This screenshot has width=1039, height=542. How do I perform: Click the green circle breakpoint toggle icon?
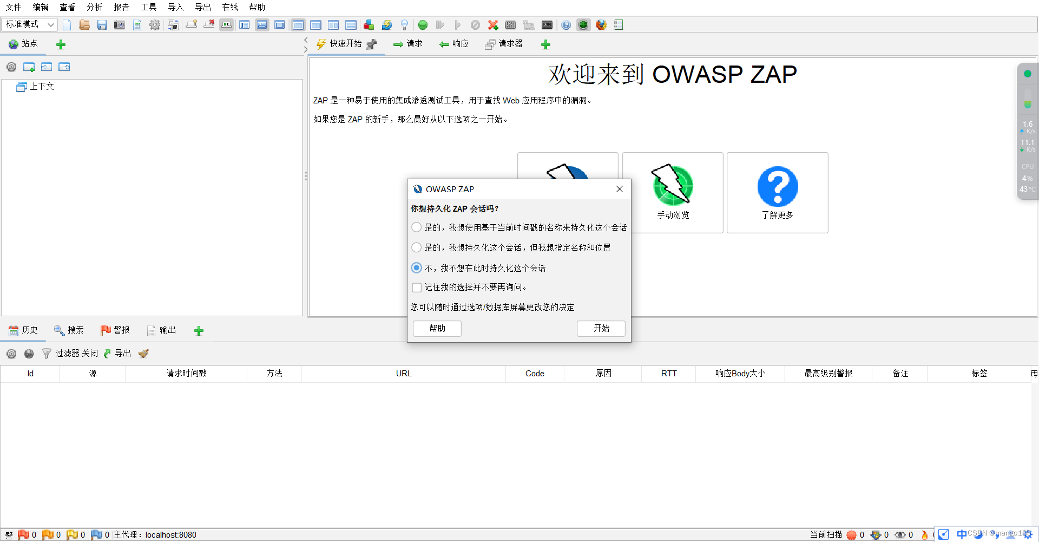click(x=423, y=25)
